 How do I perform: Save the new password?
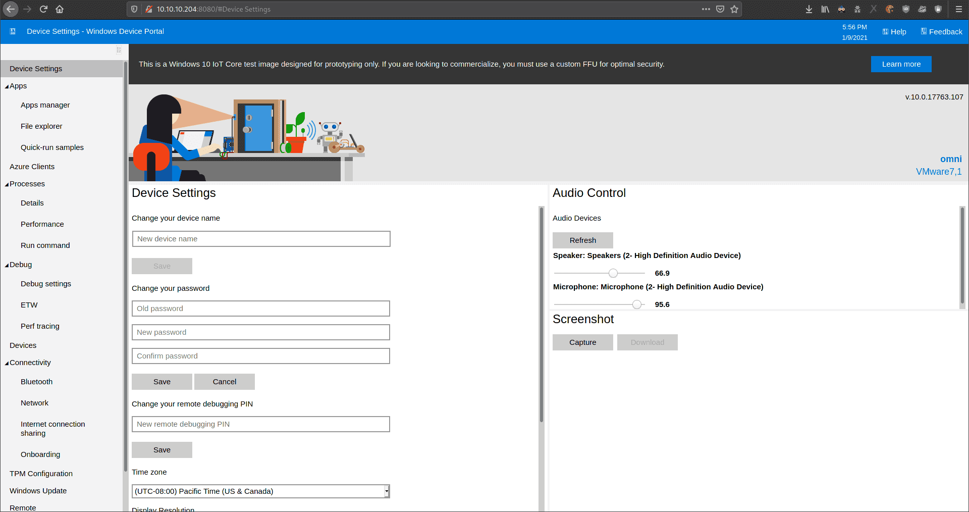[x=162, y=382]
